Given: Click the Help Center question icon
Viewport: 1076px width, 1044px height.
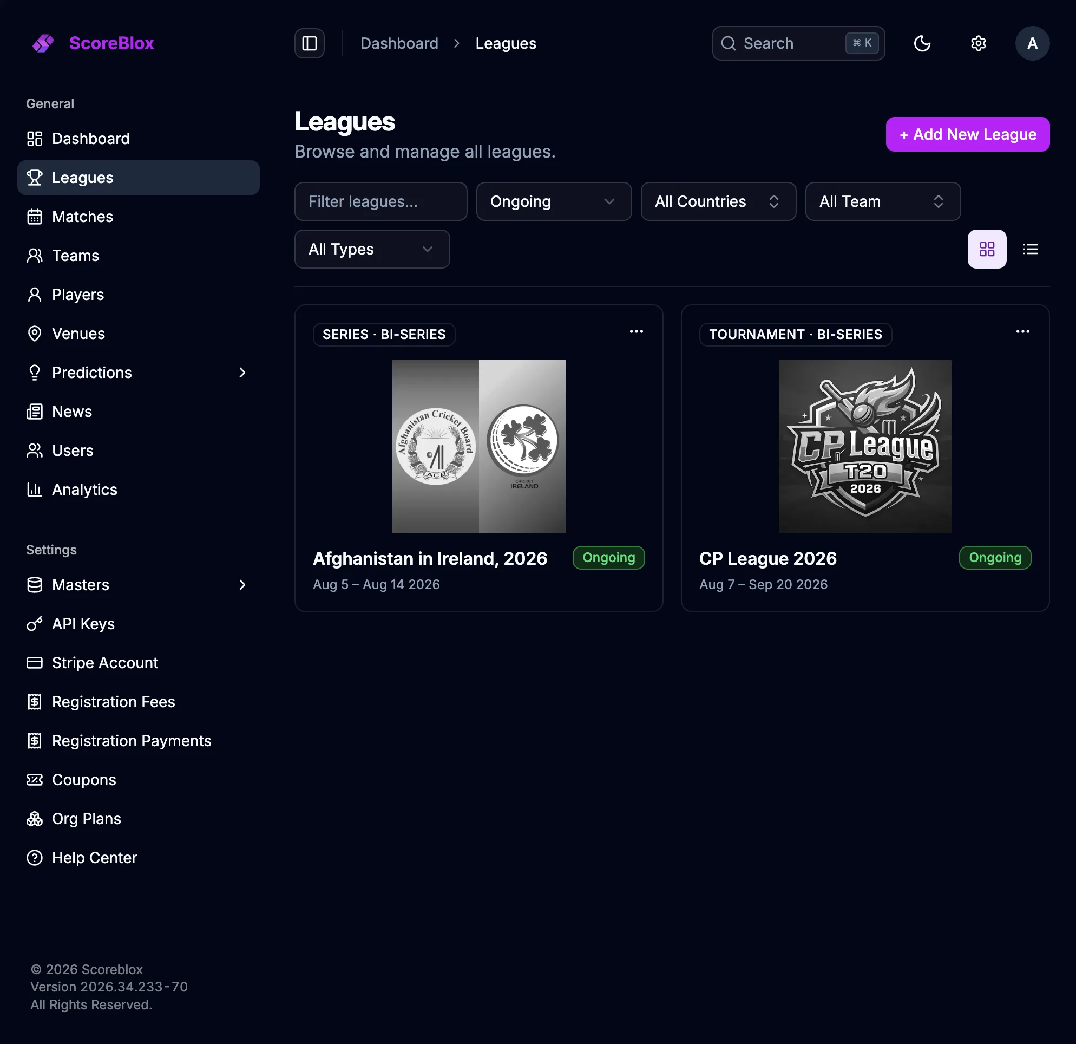Looking at the screenshot, I should [35, 858].
